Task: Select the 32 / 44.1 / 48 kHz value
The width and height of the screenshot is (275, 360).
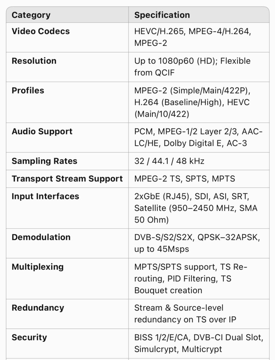Action: click(x=169, y=161)
